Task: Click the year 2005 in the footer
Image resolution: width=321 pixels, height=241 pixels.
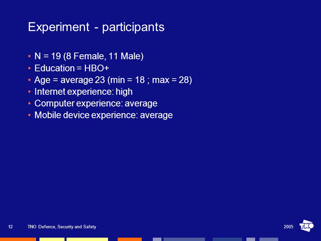Action: click(x=289, y=227)
